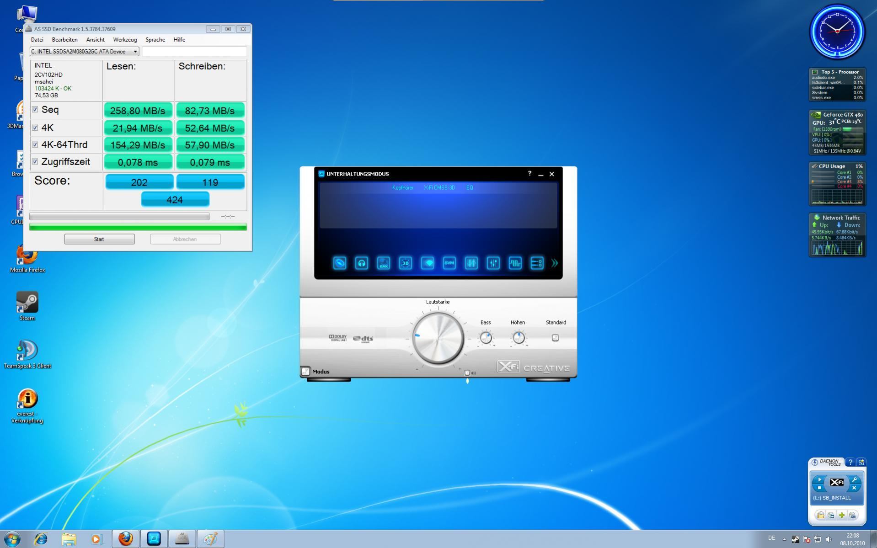The image size is (877, 548).
Task: Open the system tray volume icon
Action: pyautogui.click(x=829, y=539)
